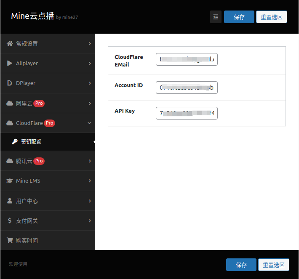Expand the 常规设置 section chevron
The width and height of the screenshot is (299, 279).
click(x=90, y=44)
